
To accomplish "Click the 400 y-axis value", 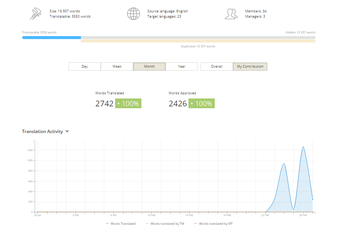I will pos(30,192).
